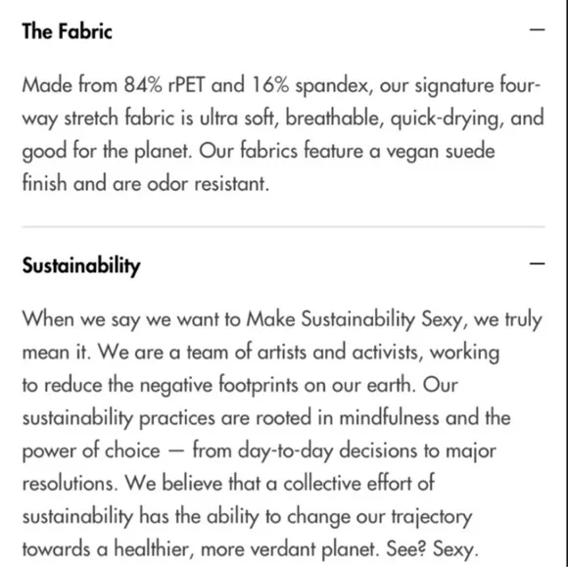Click the 16% spandex figure
The height and width of the screenshot is (568, 568).
tap(270, 85)
